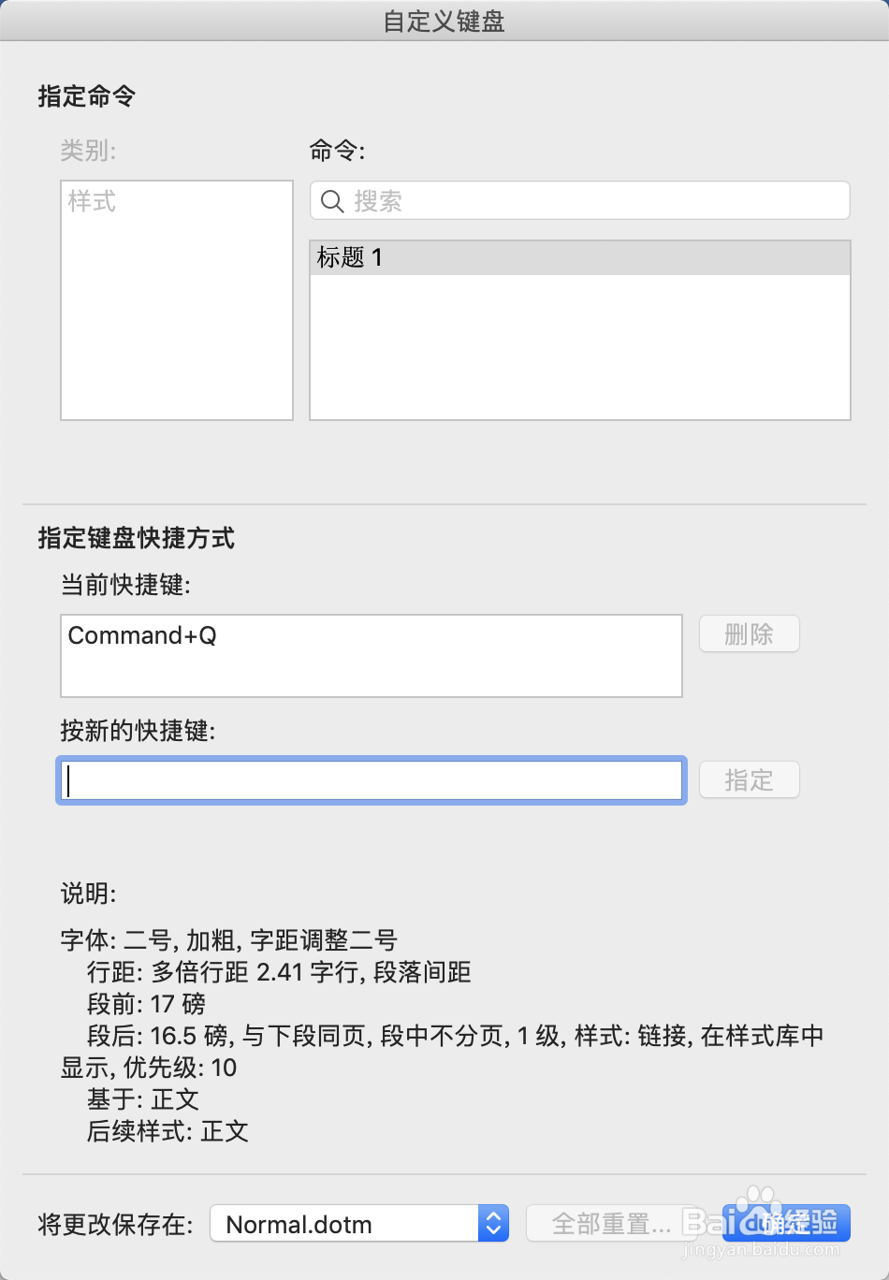Click the new shortcut key input box

point(372,780)
